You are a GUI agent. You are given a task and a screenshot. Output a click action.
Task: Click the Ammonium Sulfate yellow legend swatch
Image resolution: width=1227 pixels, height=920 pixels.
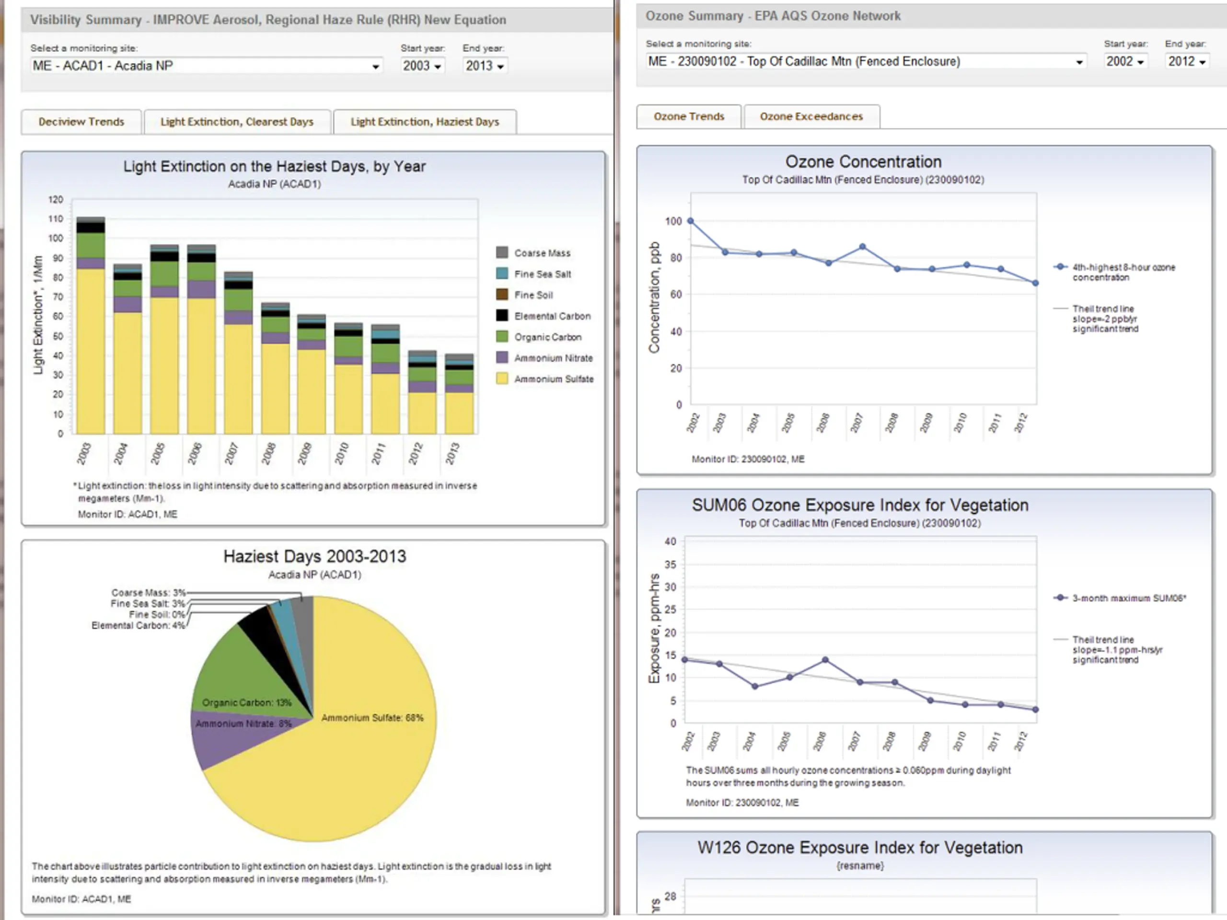point(502,379)
